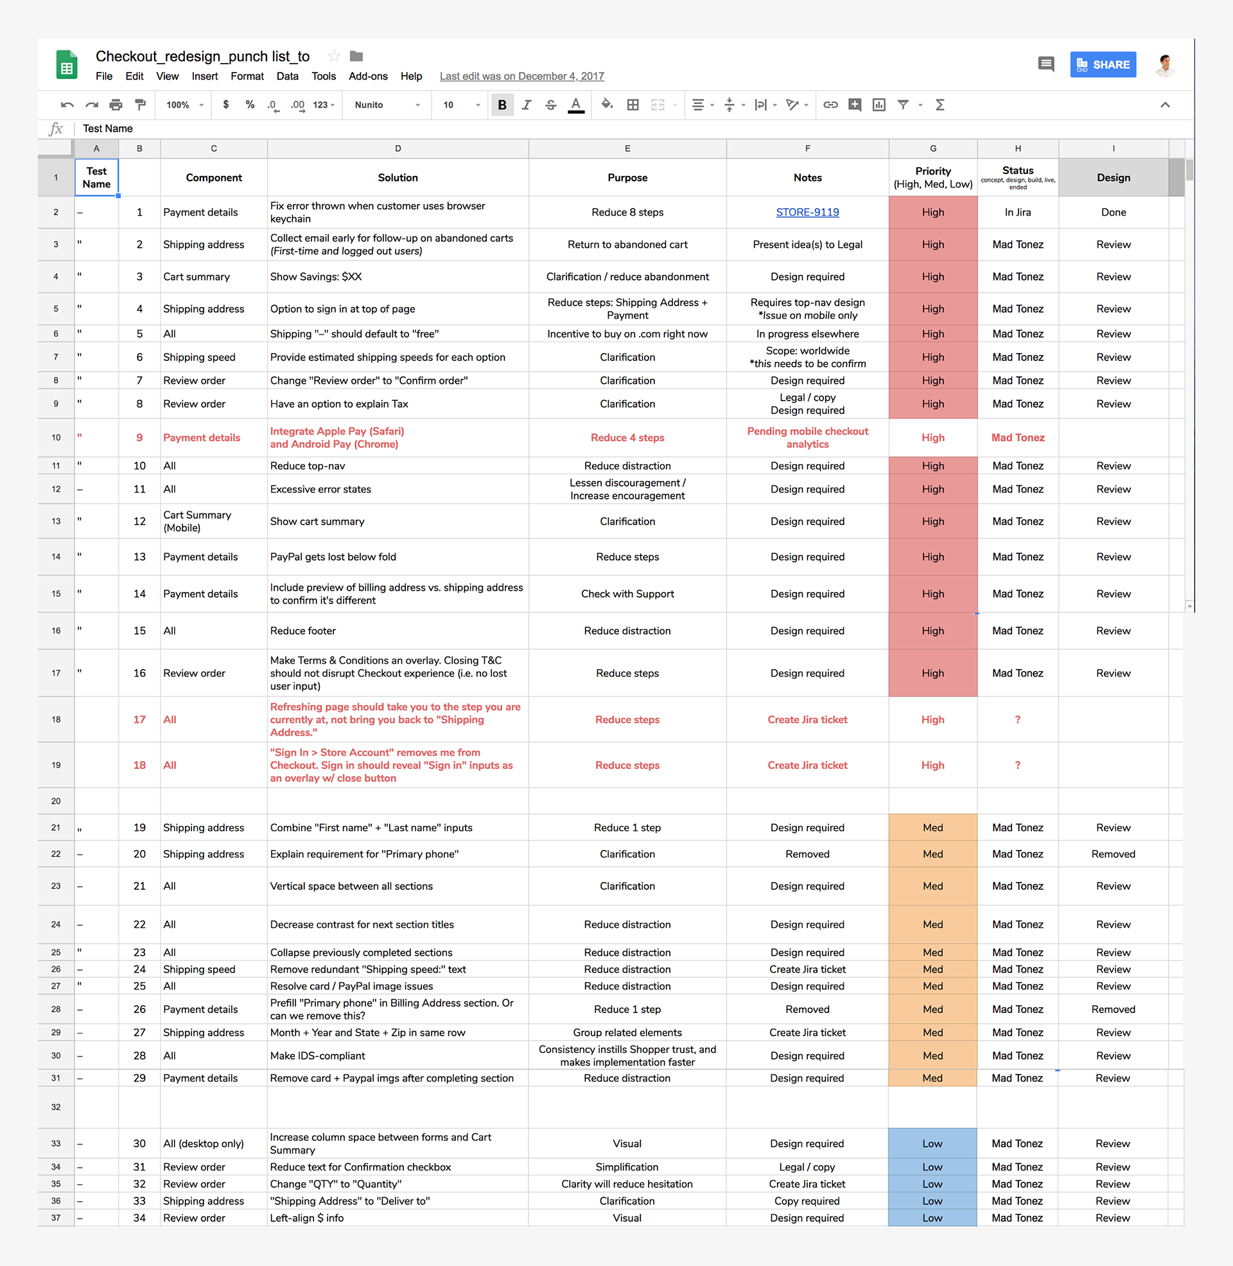Decrease decimal places icon

[274, 105]
